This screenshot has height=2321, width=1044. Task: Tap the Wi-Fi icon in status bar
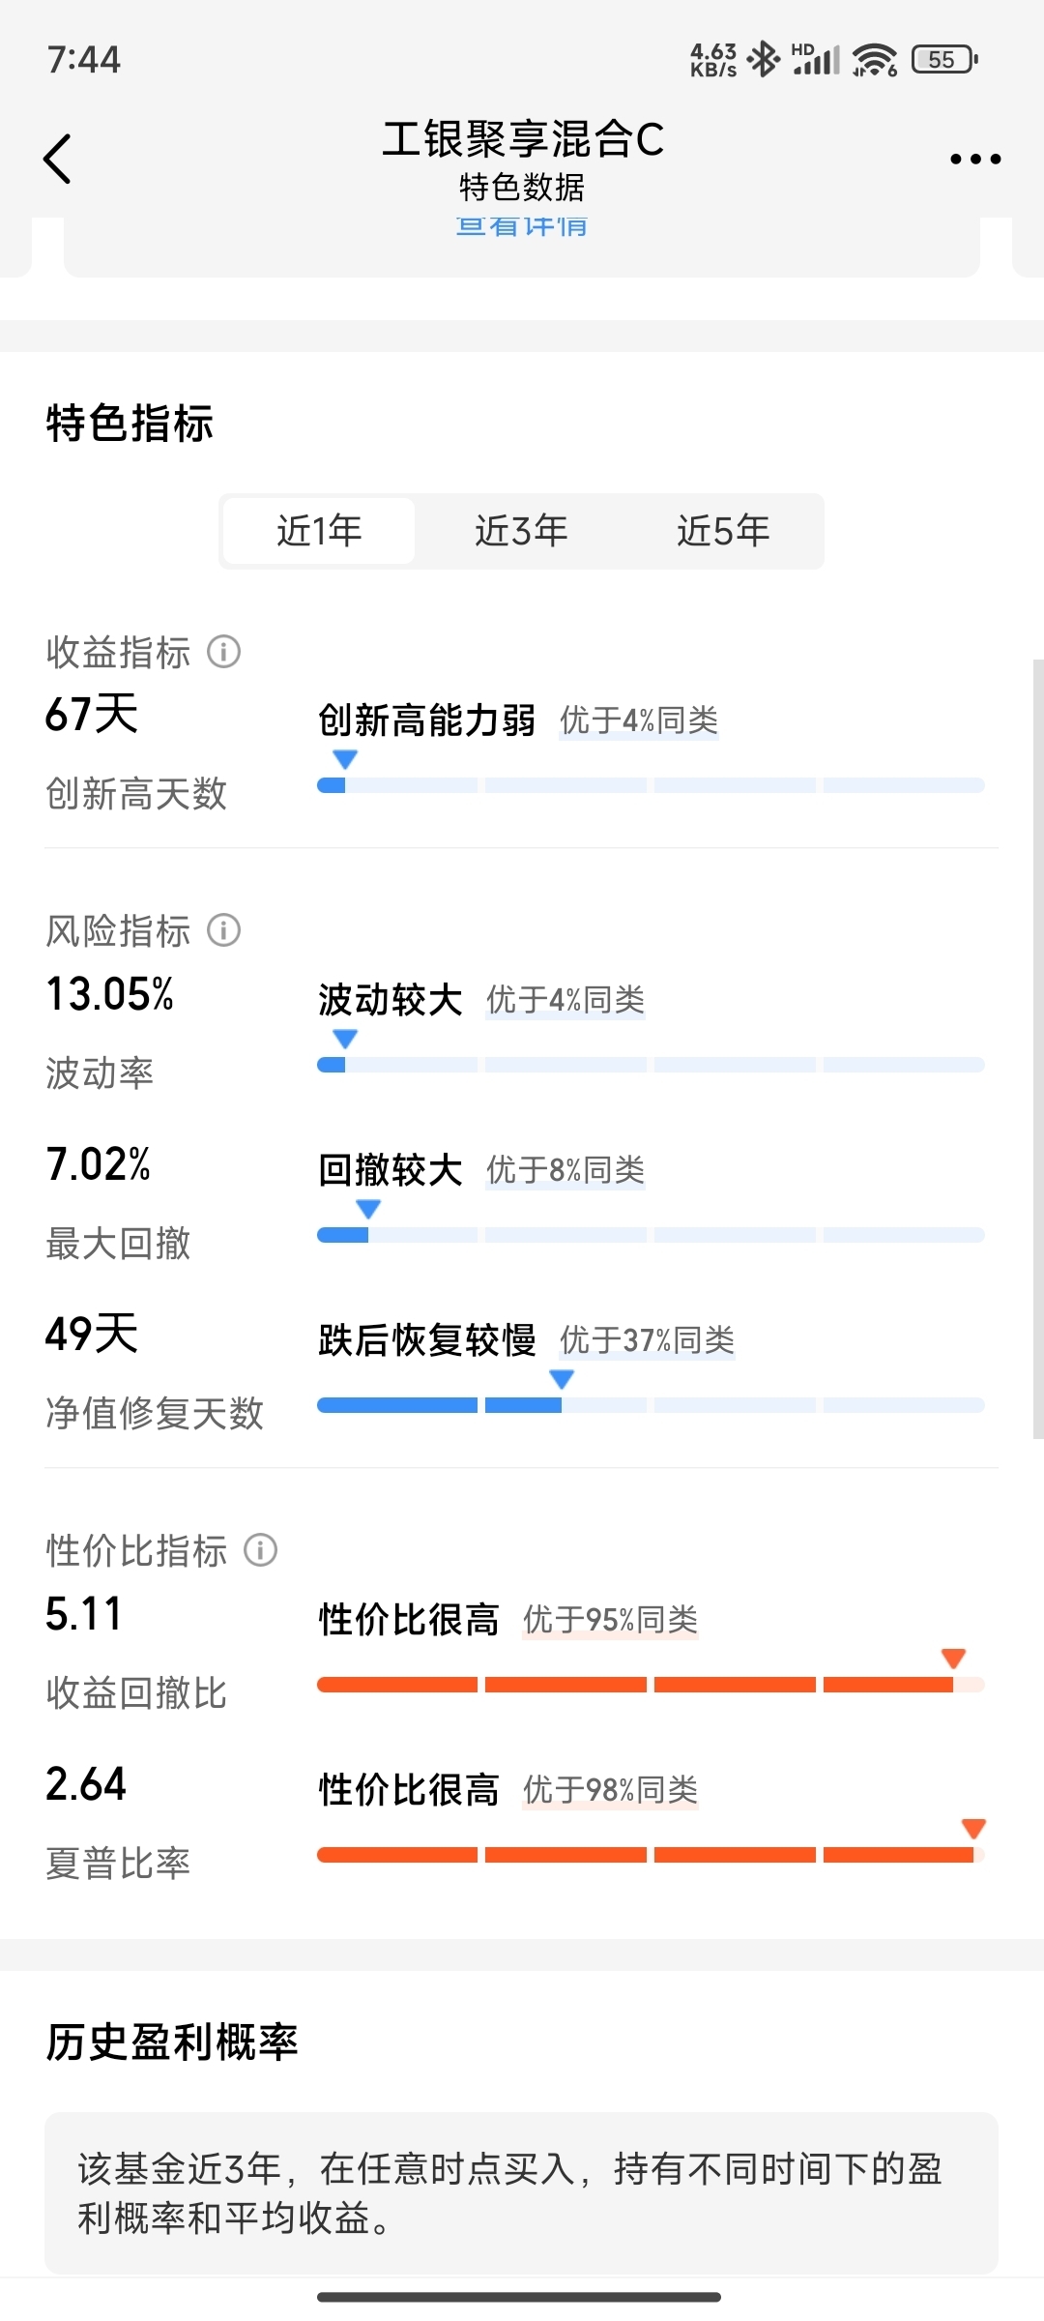pyautogui.click(x=875, y=60)
